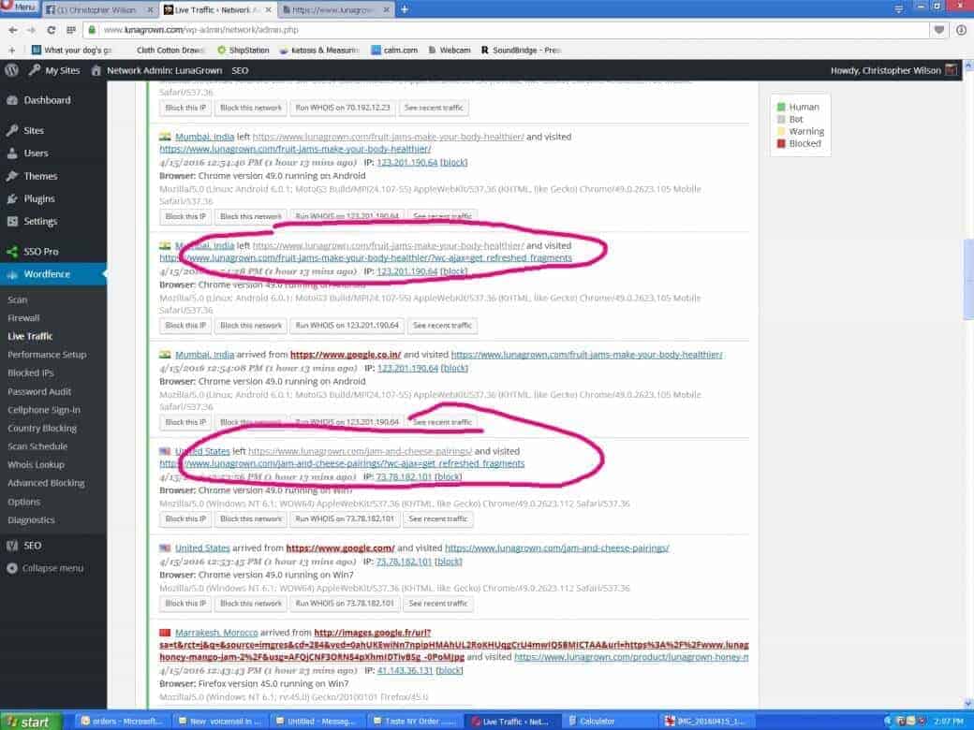Open Whois Lookup submenu
974x730 pixels.
(36, 464)
